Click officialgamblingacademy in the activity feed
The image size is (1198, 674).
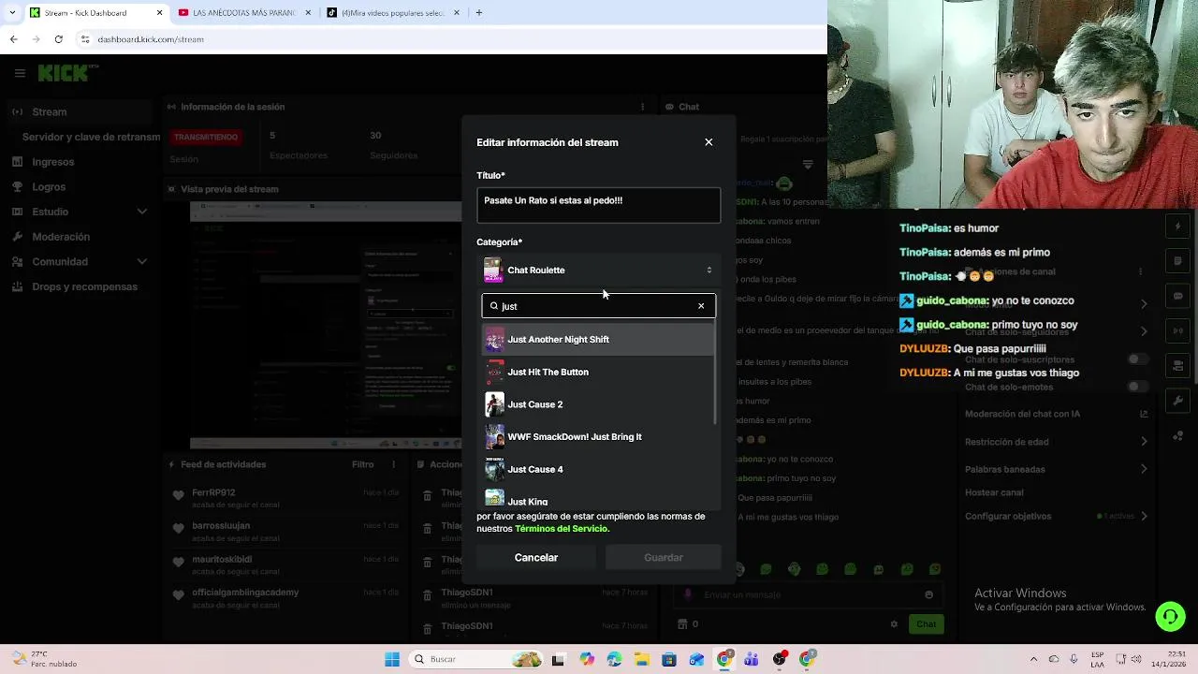[x=245, y=593]
